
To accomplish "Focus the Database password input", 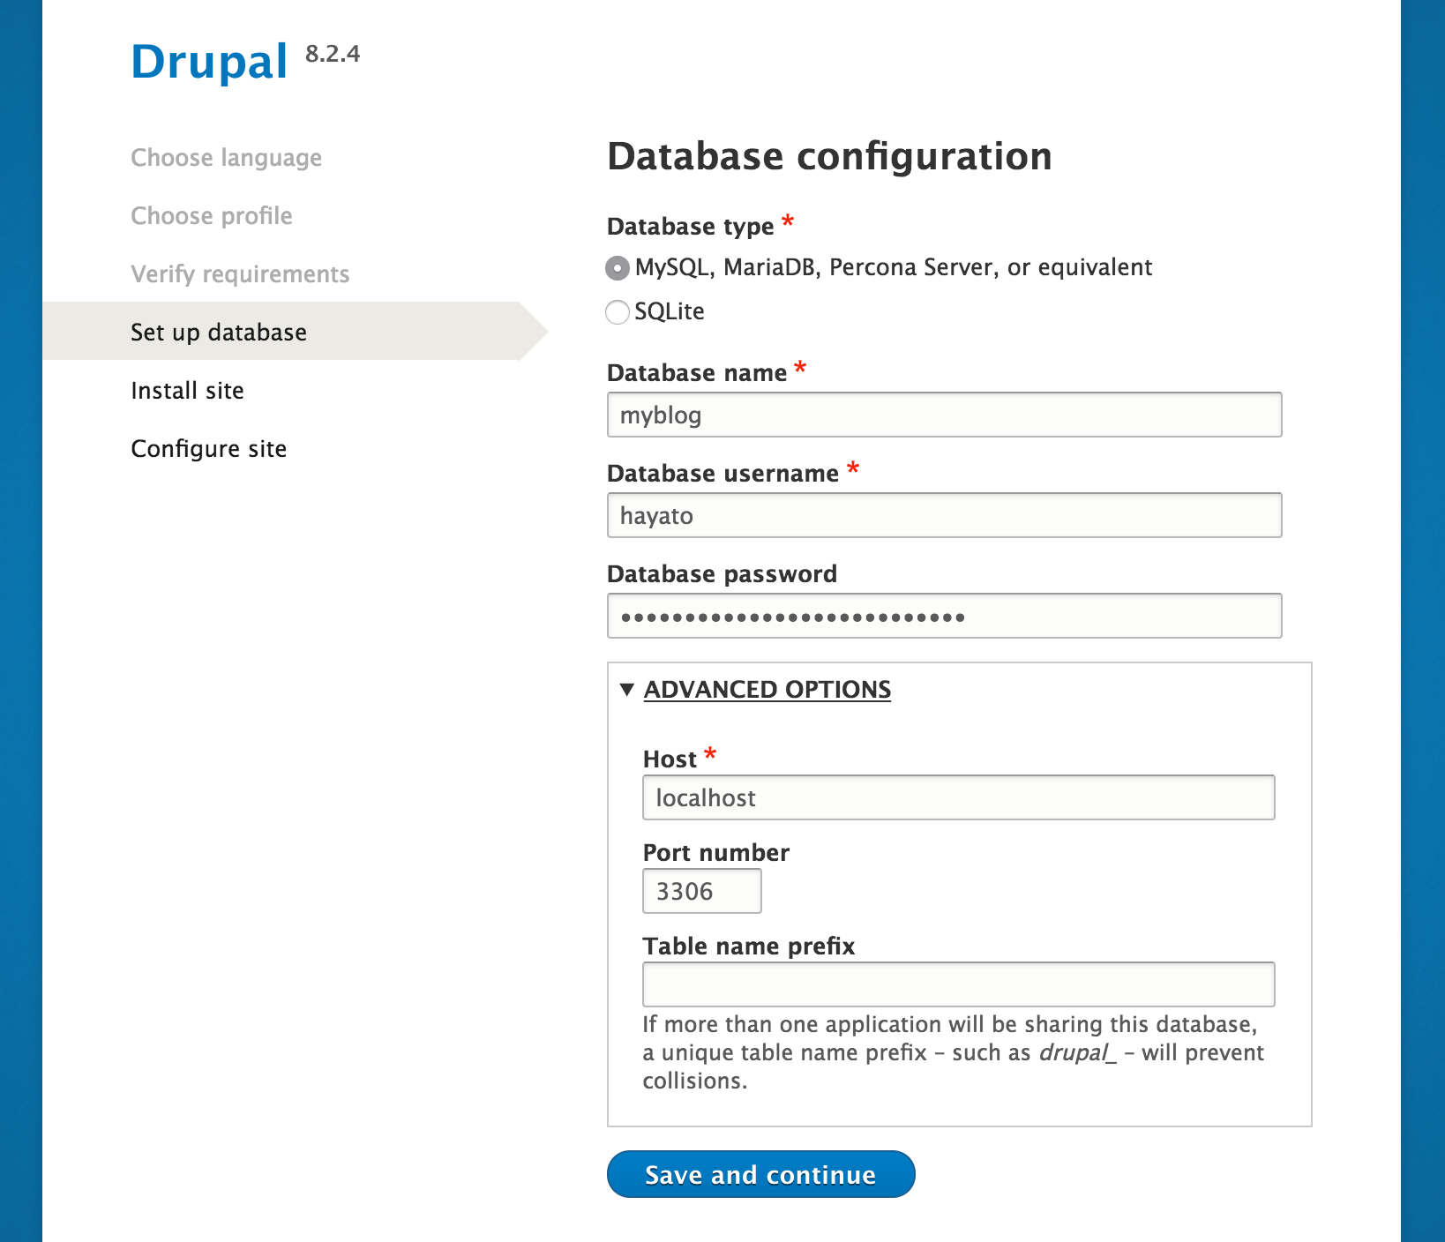I will coord(944,617).
